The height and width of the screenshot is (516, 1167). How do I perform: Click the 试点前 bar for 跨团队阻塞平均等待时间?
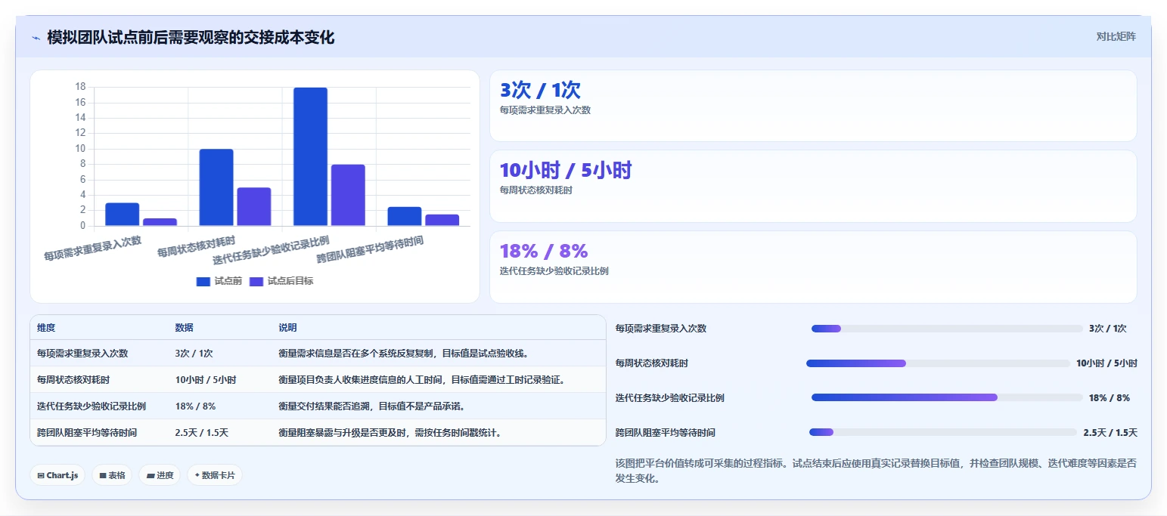(x=405, y=216)
